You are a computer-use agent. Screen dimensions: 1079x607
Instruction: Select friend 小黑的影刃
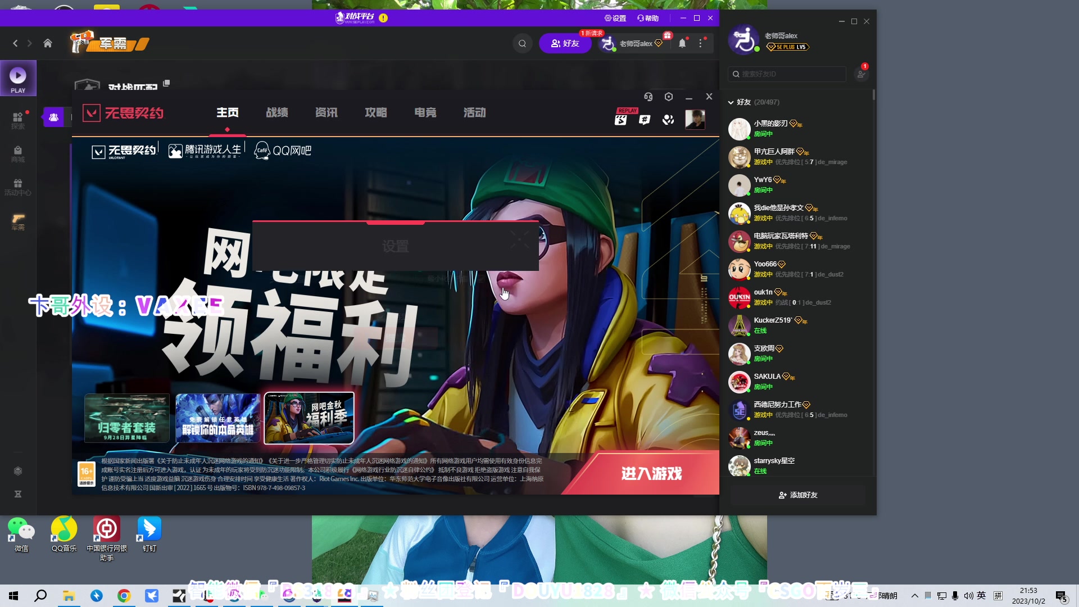click(798, 129)
